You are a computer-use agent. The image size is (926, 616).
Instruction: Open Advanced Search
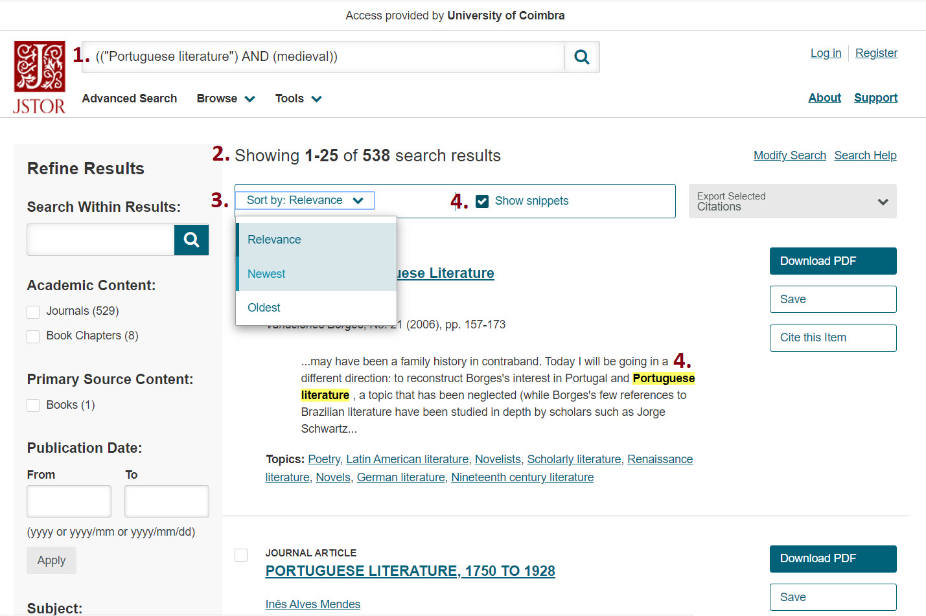click(x=129, y=98)
